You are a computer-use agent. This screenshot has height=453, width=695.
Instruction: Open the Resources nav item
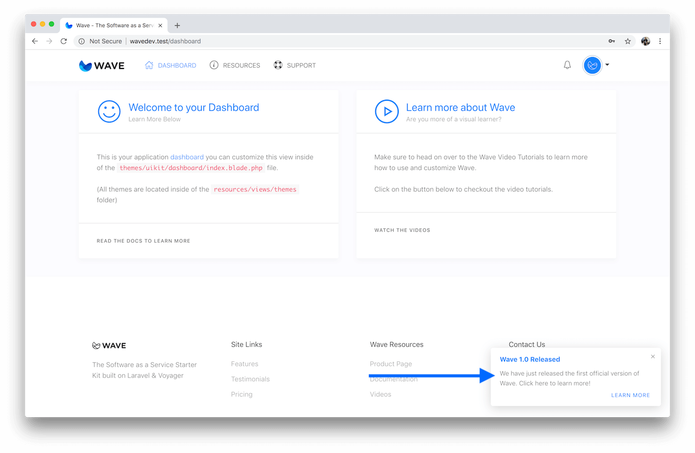coord(235,65)
